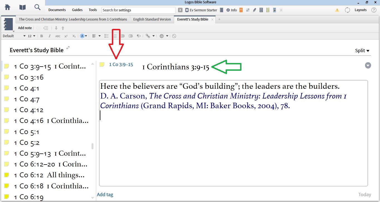380x202 pixels.
Task: Open the Layouts menu
Action: [x=361, y=10]
